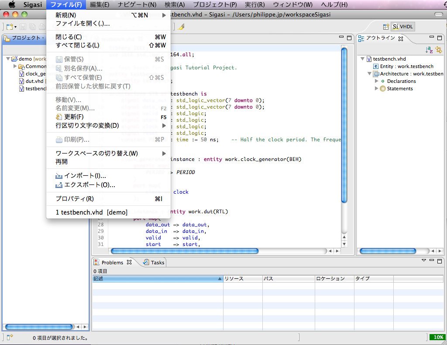The width and height of the screenshot is (447, 345).
Task: Sort outline alphabetically with az icon
Action: tap(429, 50)
